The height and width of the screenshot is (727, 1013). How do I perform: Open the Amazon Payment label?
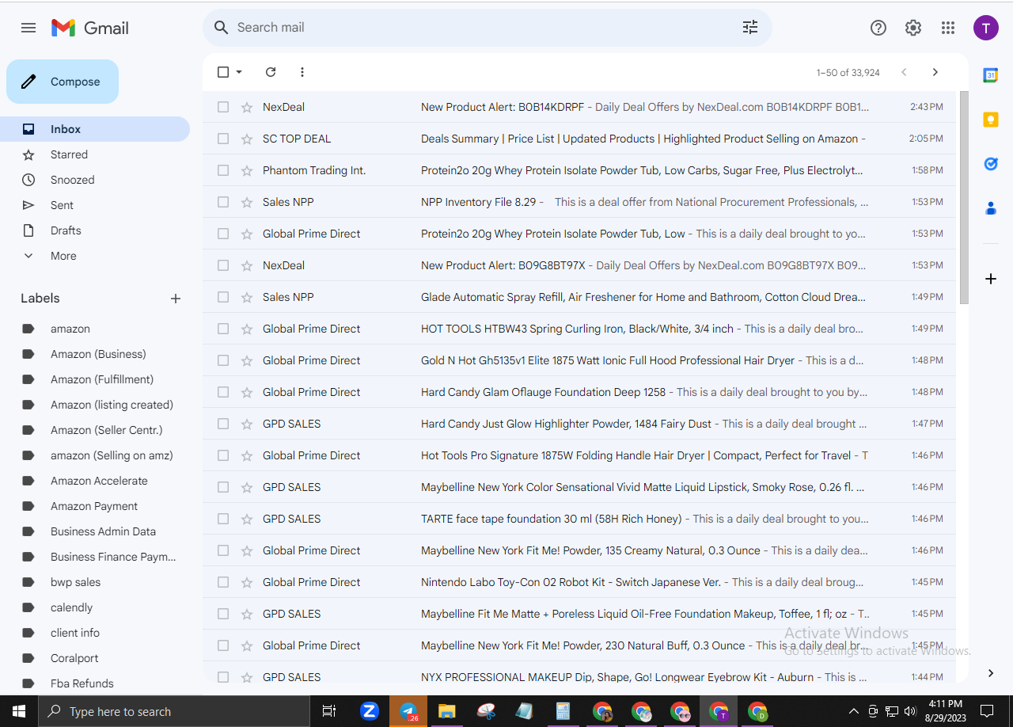pyautogui.click(x=95, y=506)
